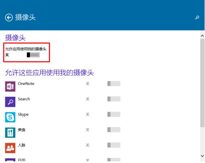Click the OneNote app icon
Image resolution: width=205 pixels, height=163 pixels.
10,86
